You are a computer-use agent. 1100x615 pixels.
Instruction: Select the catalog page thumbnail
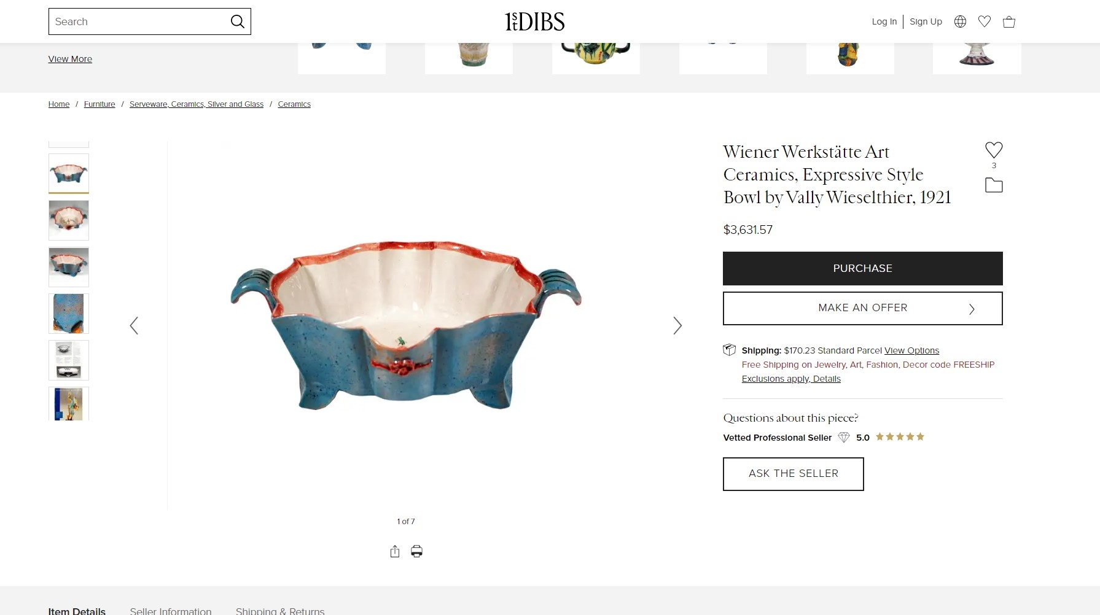[x=69, y=360]
